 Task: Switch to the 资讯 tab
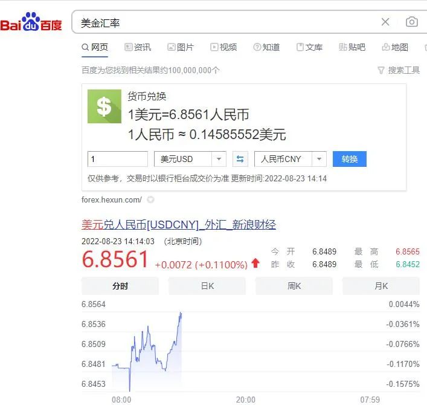138,47
